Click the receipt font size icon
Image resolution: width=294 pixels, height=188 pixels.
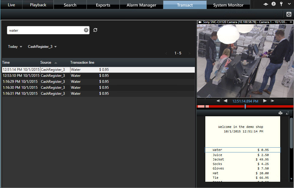[287, 113]
